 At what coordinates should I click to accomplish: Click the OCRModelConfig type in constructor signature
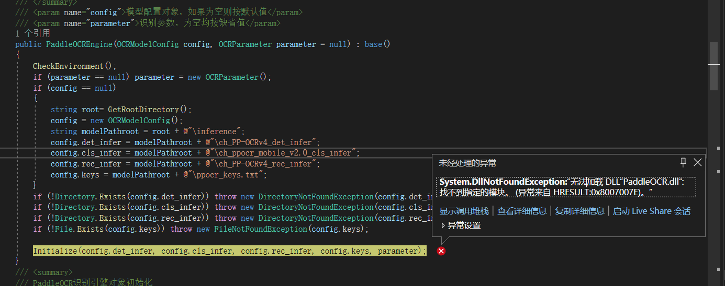pyautogui.click(x=148, y=44)
